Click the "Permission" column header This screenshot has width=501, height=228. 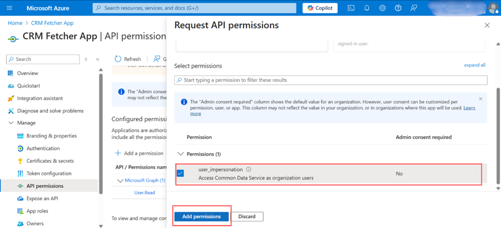click(x=199, y=137)
